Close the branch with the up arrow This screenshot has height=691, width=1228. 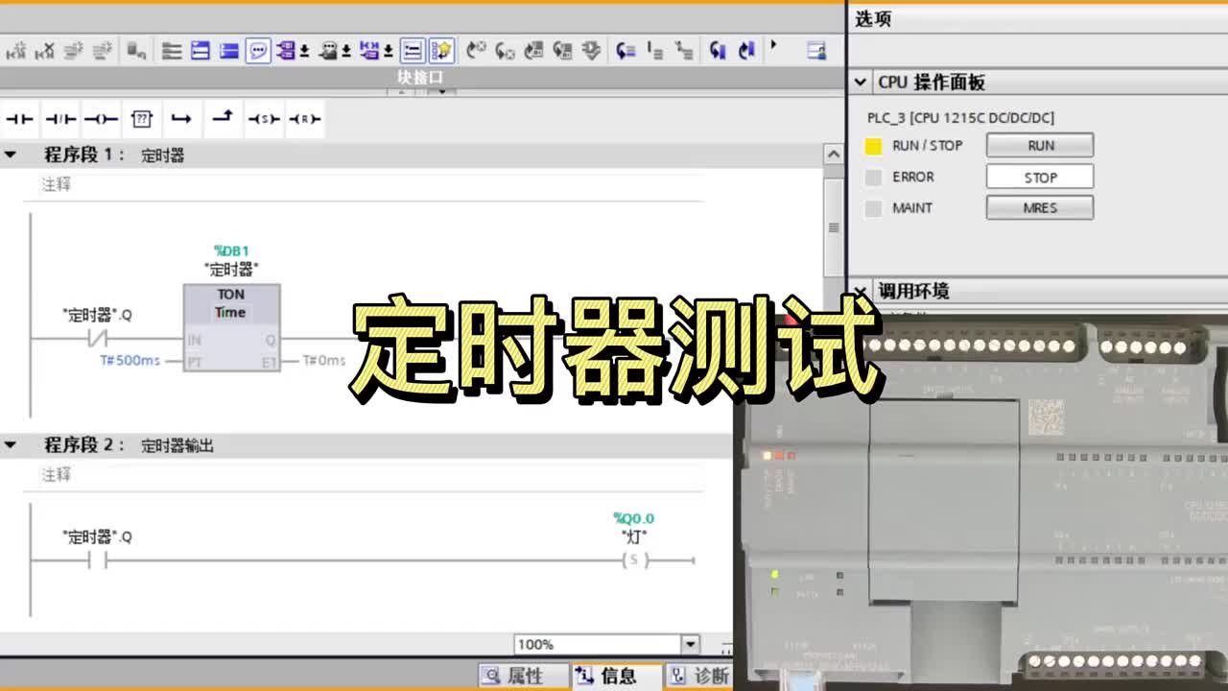(223, 118)
